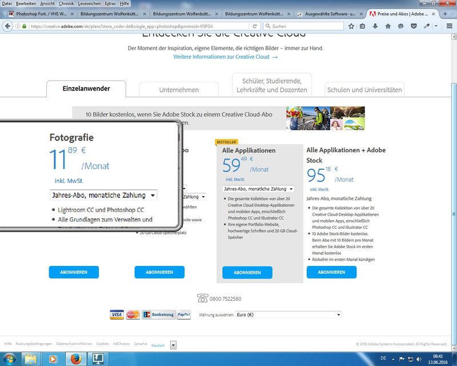Image resolution: width=457 pixels, height=366 pixels.
Task: Click the DE language indicator in tray
Action: click(383, 358)
